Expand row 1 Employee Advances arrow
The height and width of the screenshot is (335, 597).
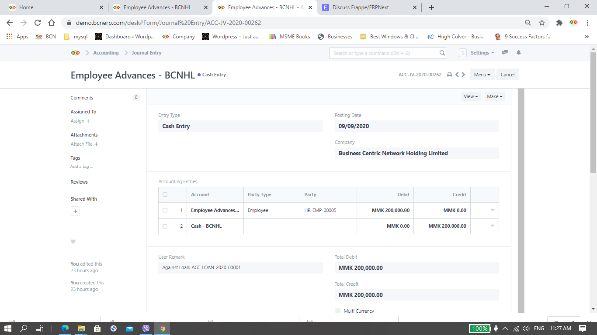click(493, 210)
